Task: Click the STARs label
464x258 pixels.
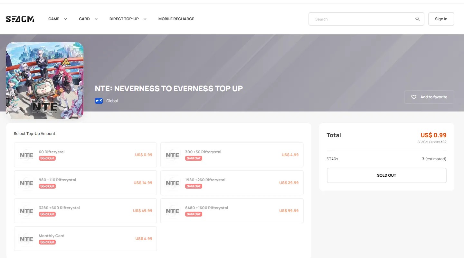Action: pos(332,159)
